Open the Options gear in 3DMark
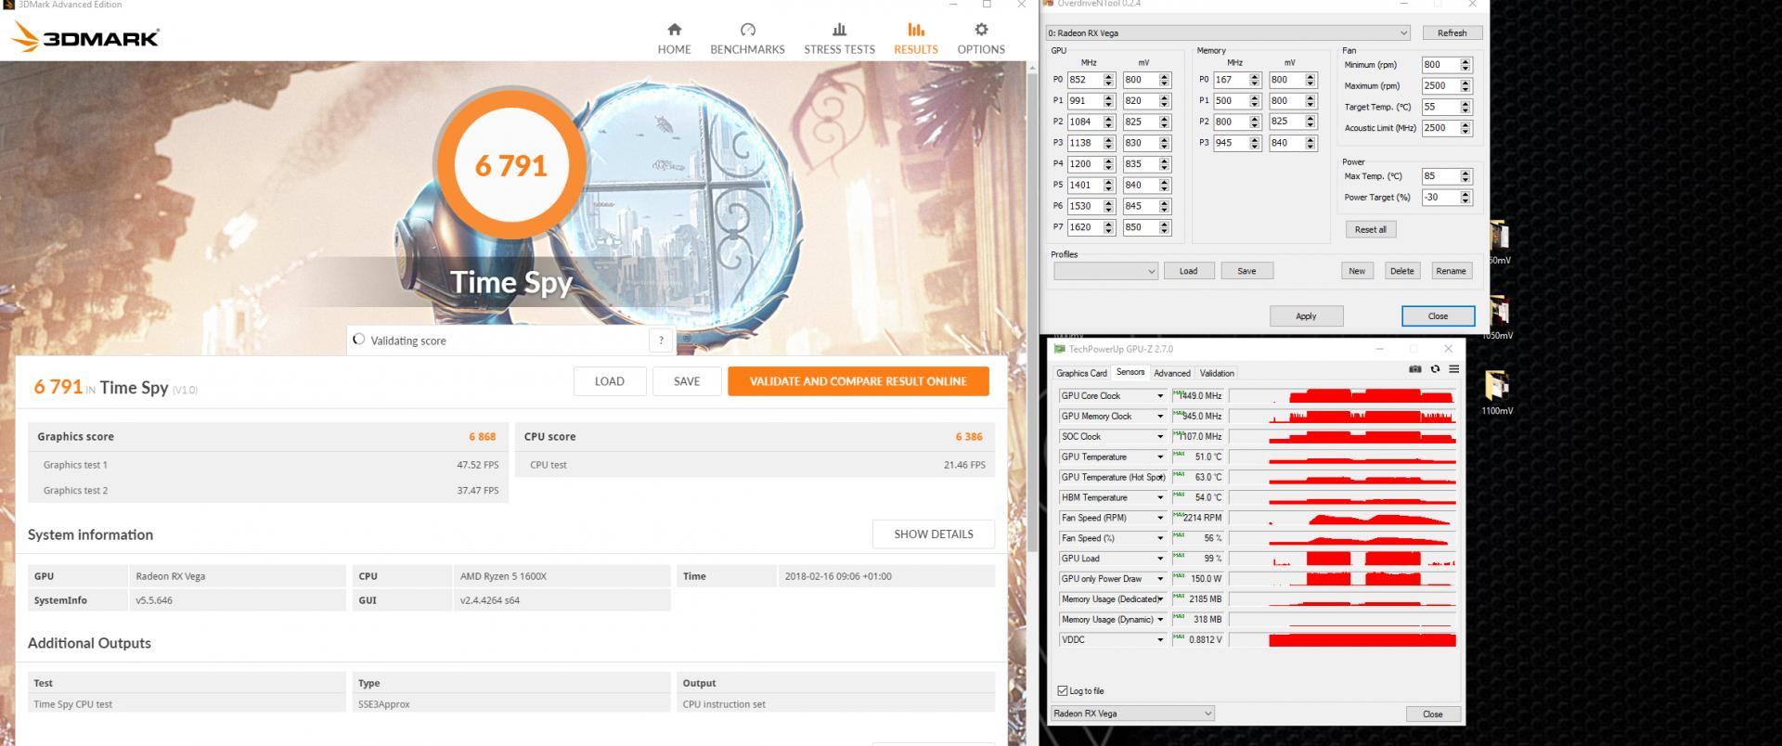Viewport: 1782px width, 746px height. coord(981,30)
